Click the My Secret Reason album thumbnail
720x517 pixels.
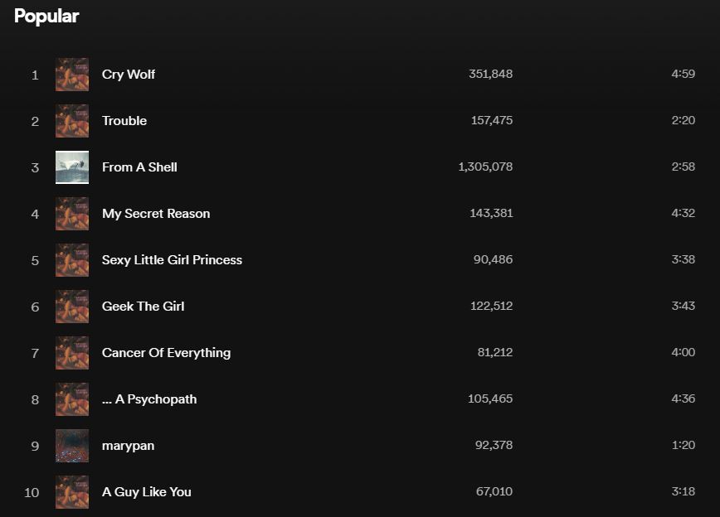(x=72, y=214)
